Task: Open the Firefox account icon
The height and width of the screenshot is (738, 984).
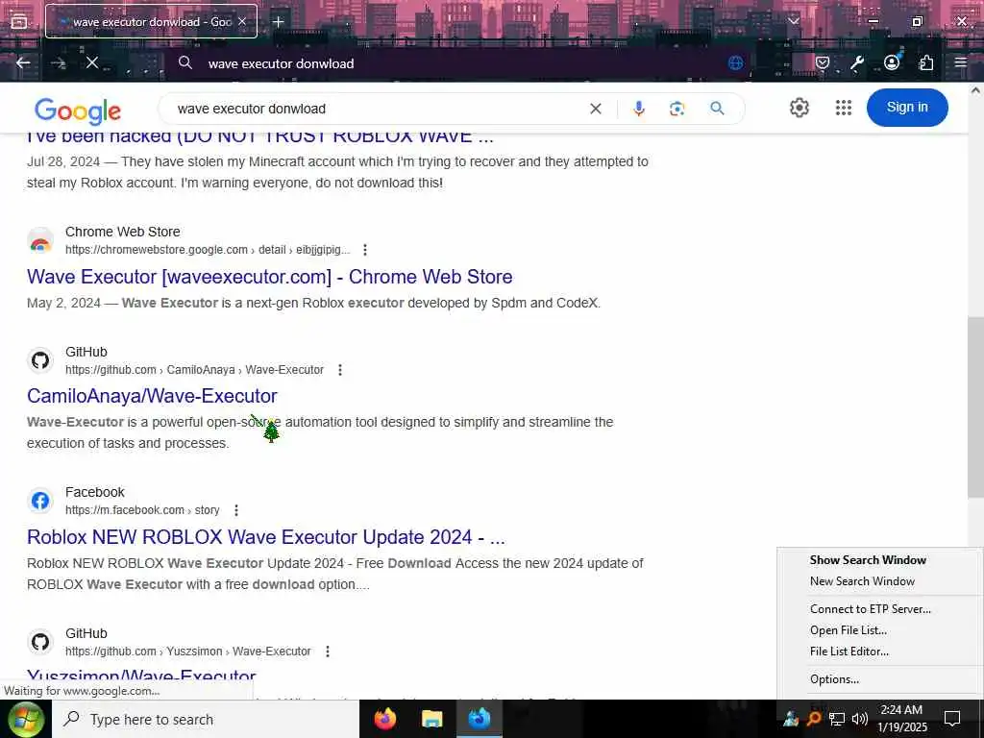Action: pyautogui.click(x=891, y=62)
